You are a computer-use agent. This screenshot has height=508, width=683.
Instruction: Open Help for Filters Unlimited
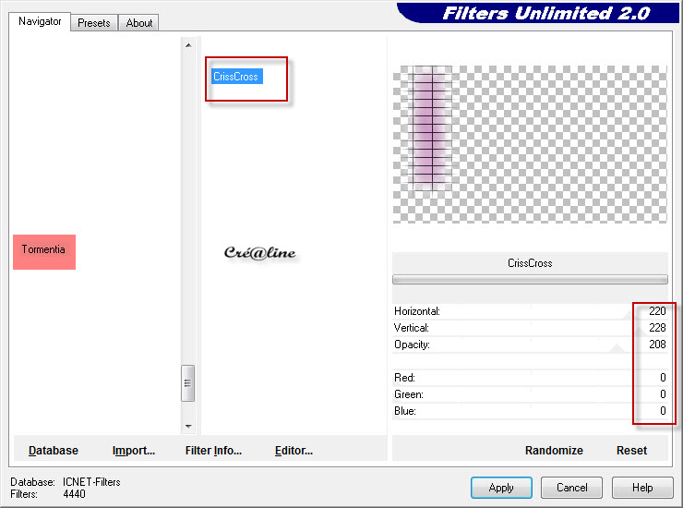coord(642,488)
